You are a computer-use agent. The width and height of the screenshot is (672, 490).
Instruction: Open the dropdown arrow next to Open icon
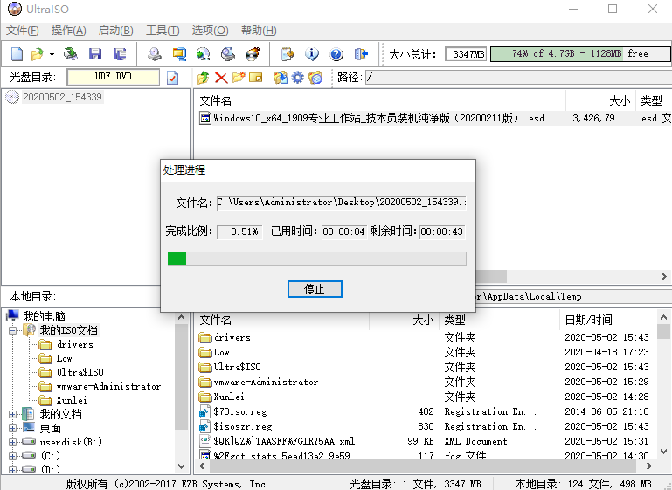52,54
